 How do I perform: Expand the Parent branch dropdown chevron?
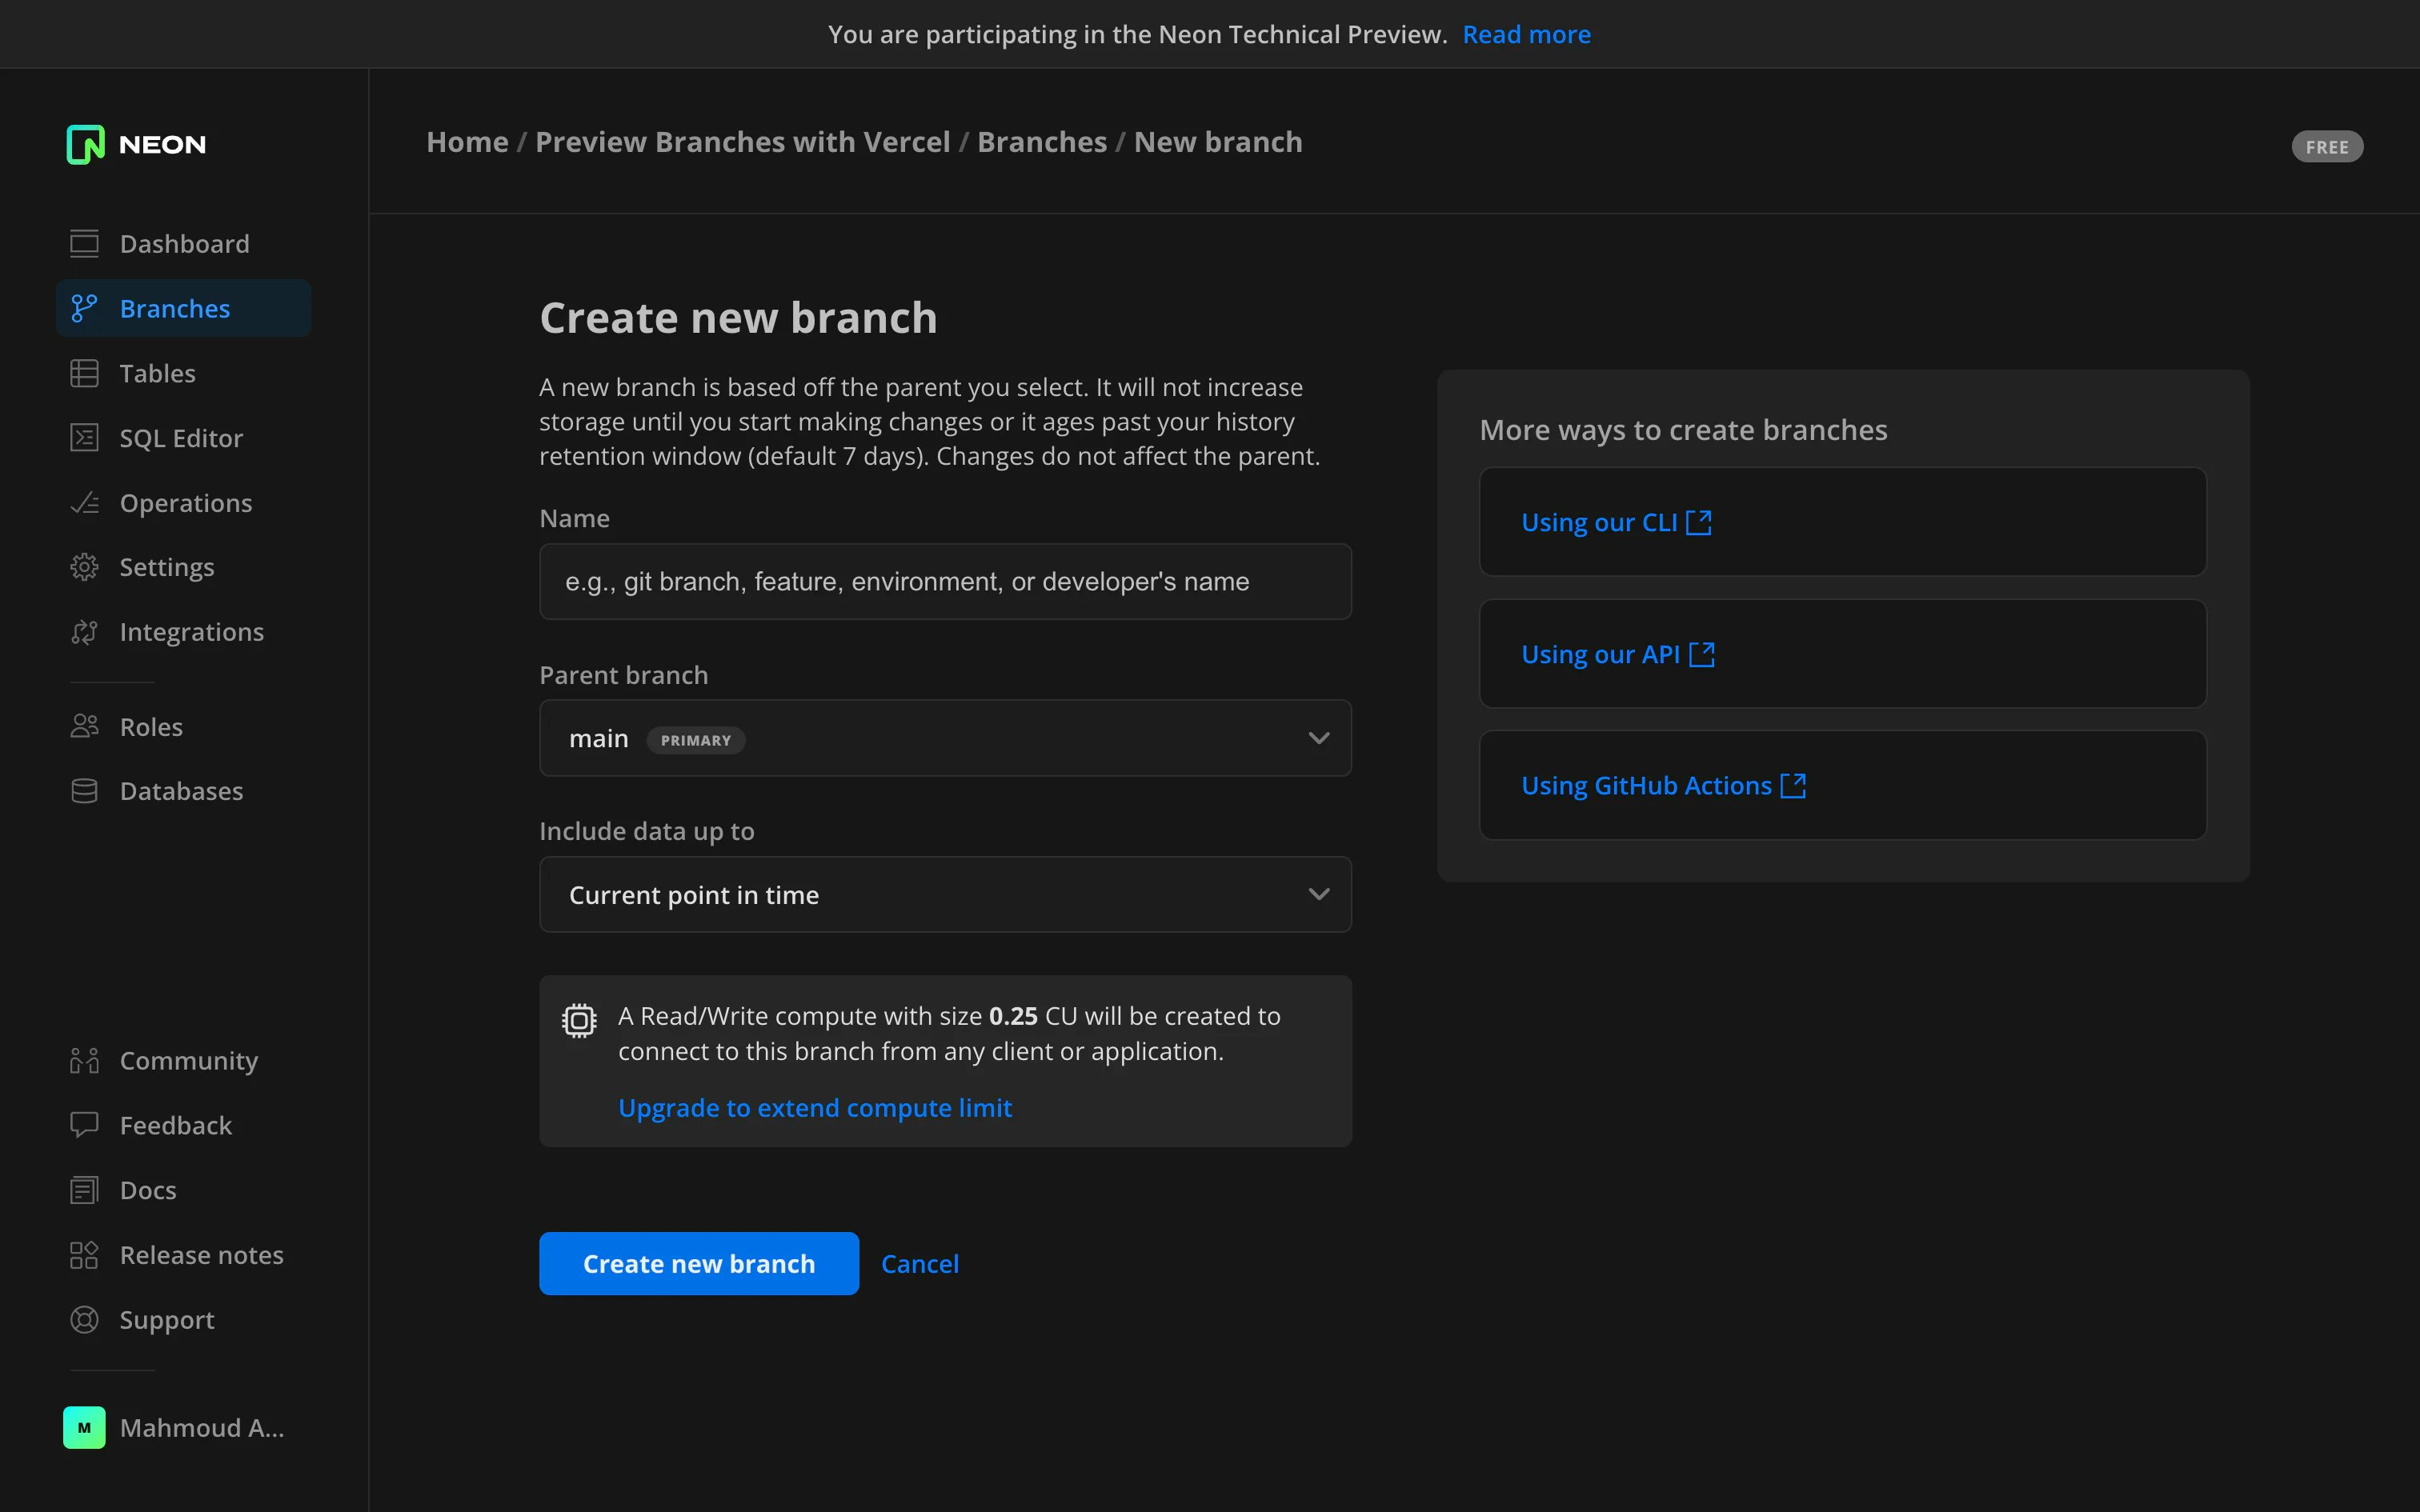pyautogui.click(x=1319, y=738)
